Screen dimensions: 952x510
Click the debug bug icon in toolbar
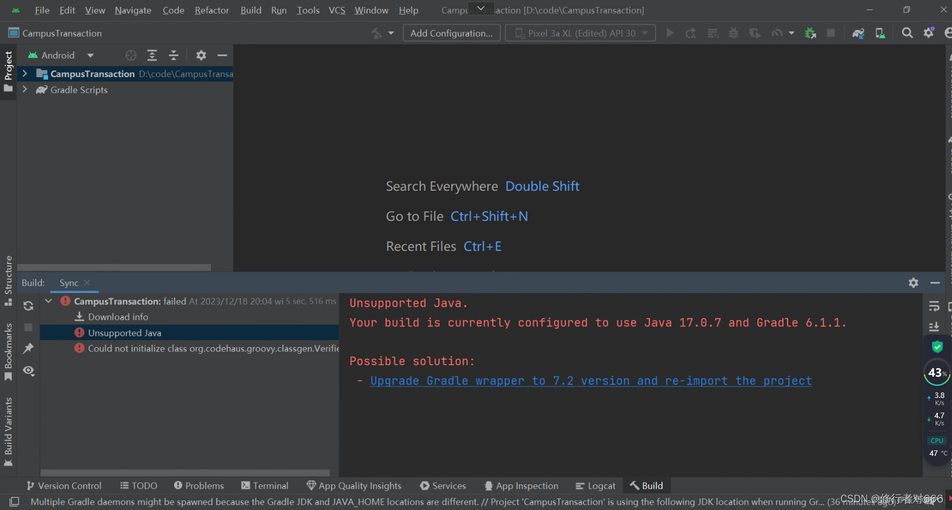point(733,33)
